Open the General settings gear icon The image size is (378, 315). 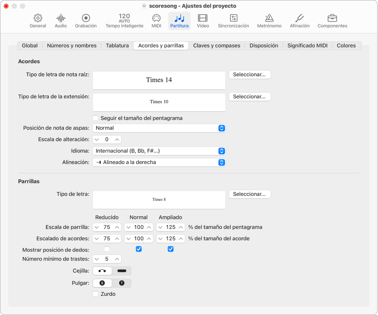tap(38, 21)
